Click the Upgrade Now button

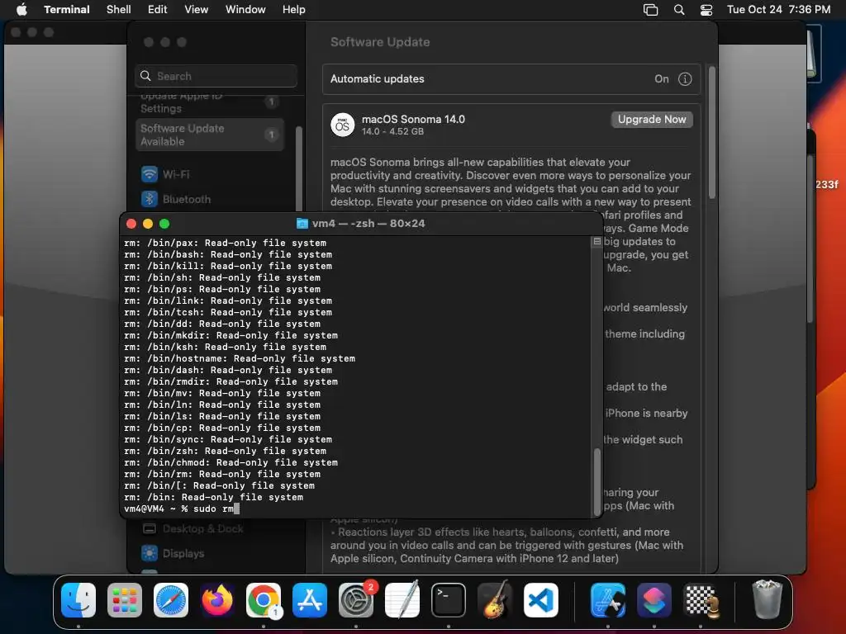tap(652, 119)
